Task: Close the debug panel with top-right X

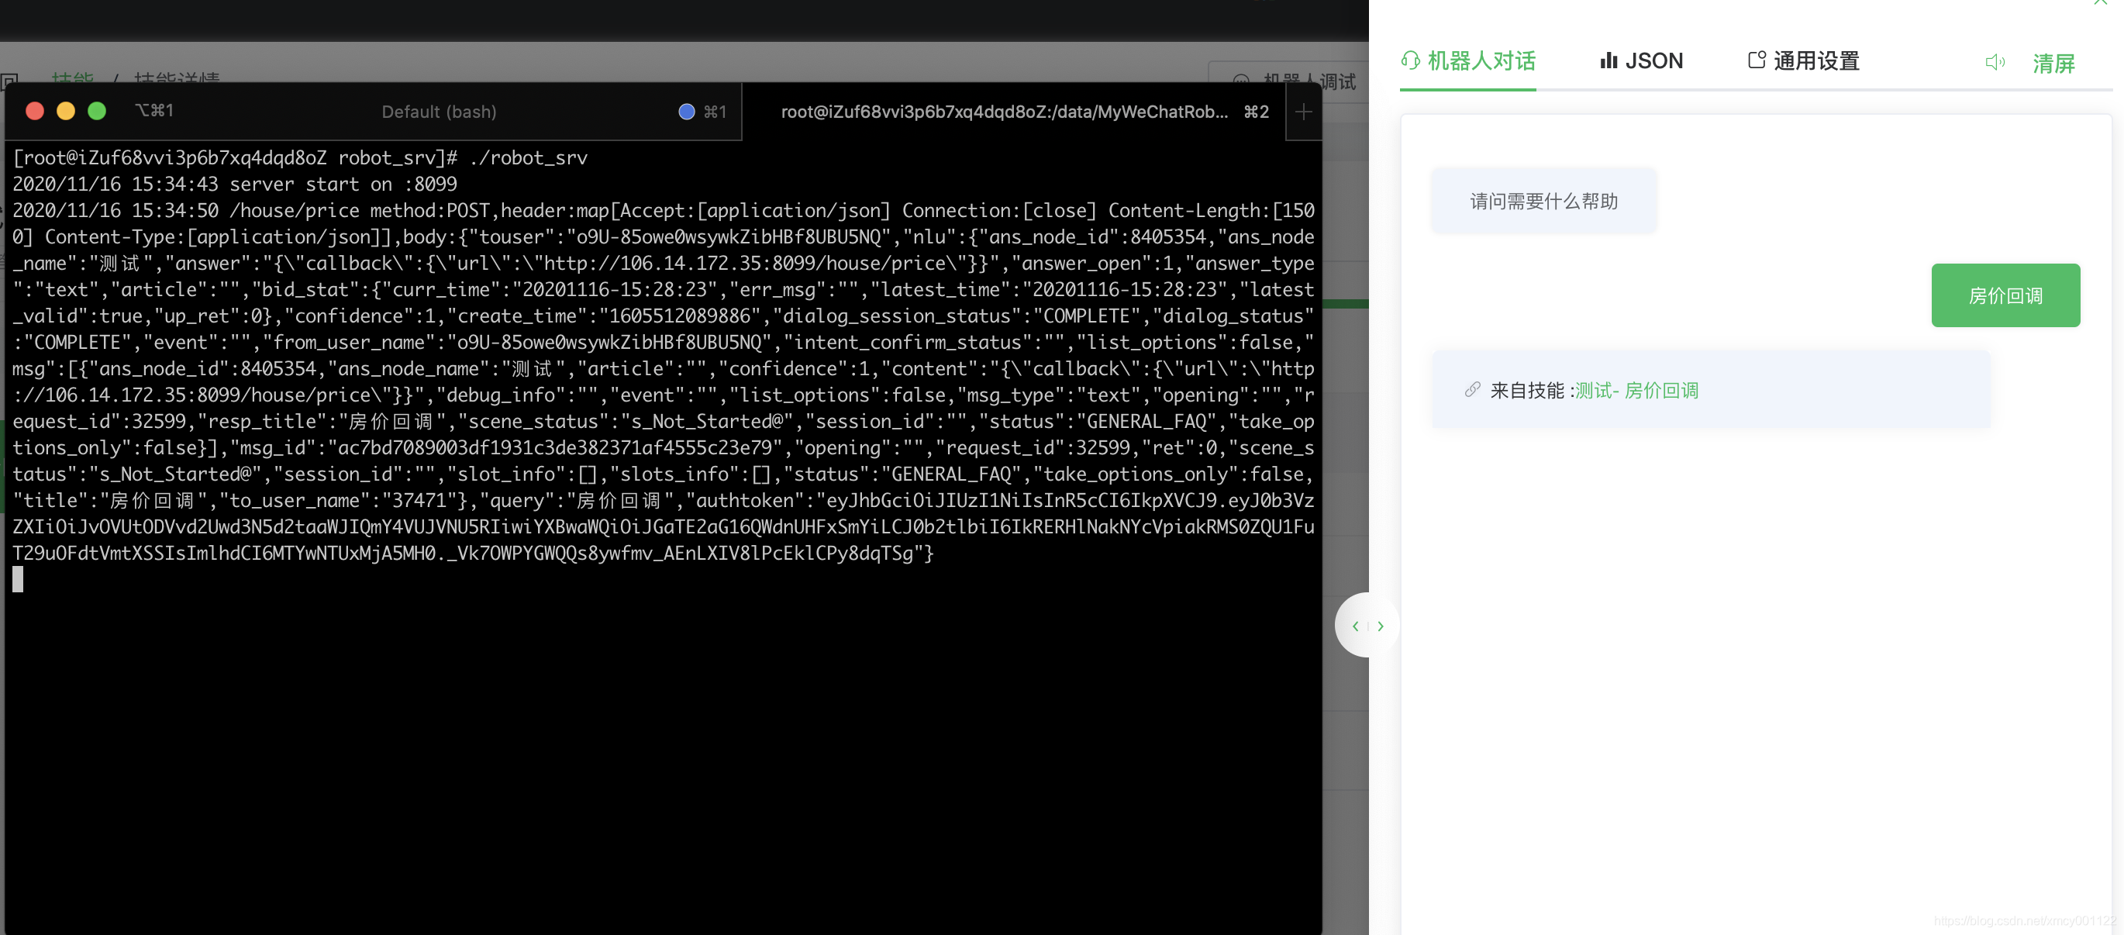Action: point(2099,2)
